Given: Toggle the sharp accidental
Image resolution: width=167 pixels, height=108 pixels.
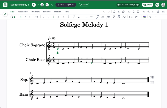Looking at the screenshot, I should pyautogui.click(x=25, y=17).
